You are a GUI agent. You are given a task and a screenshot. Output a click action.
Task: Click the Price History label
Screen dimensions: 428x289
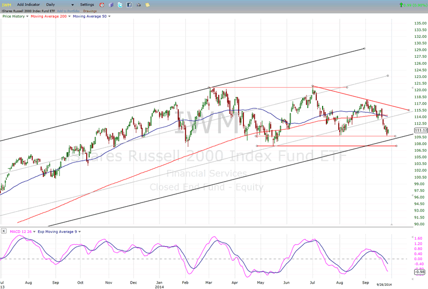(x=14, y=17)
